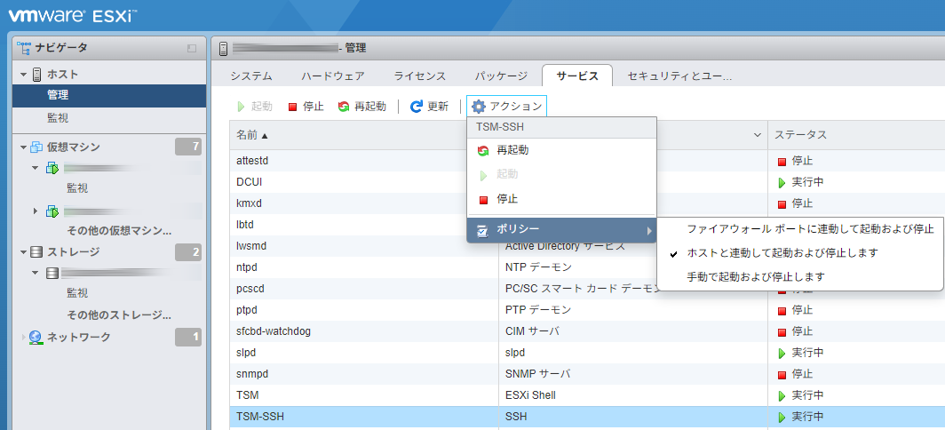
Task: Click the Virtual Machines icon in Navigator
Action: [36, 147]
